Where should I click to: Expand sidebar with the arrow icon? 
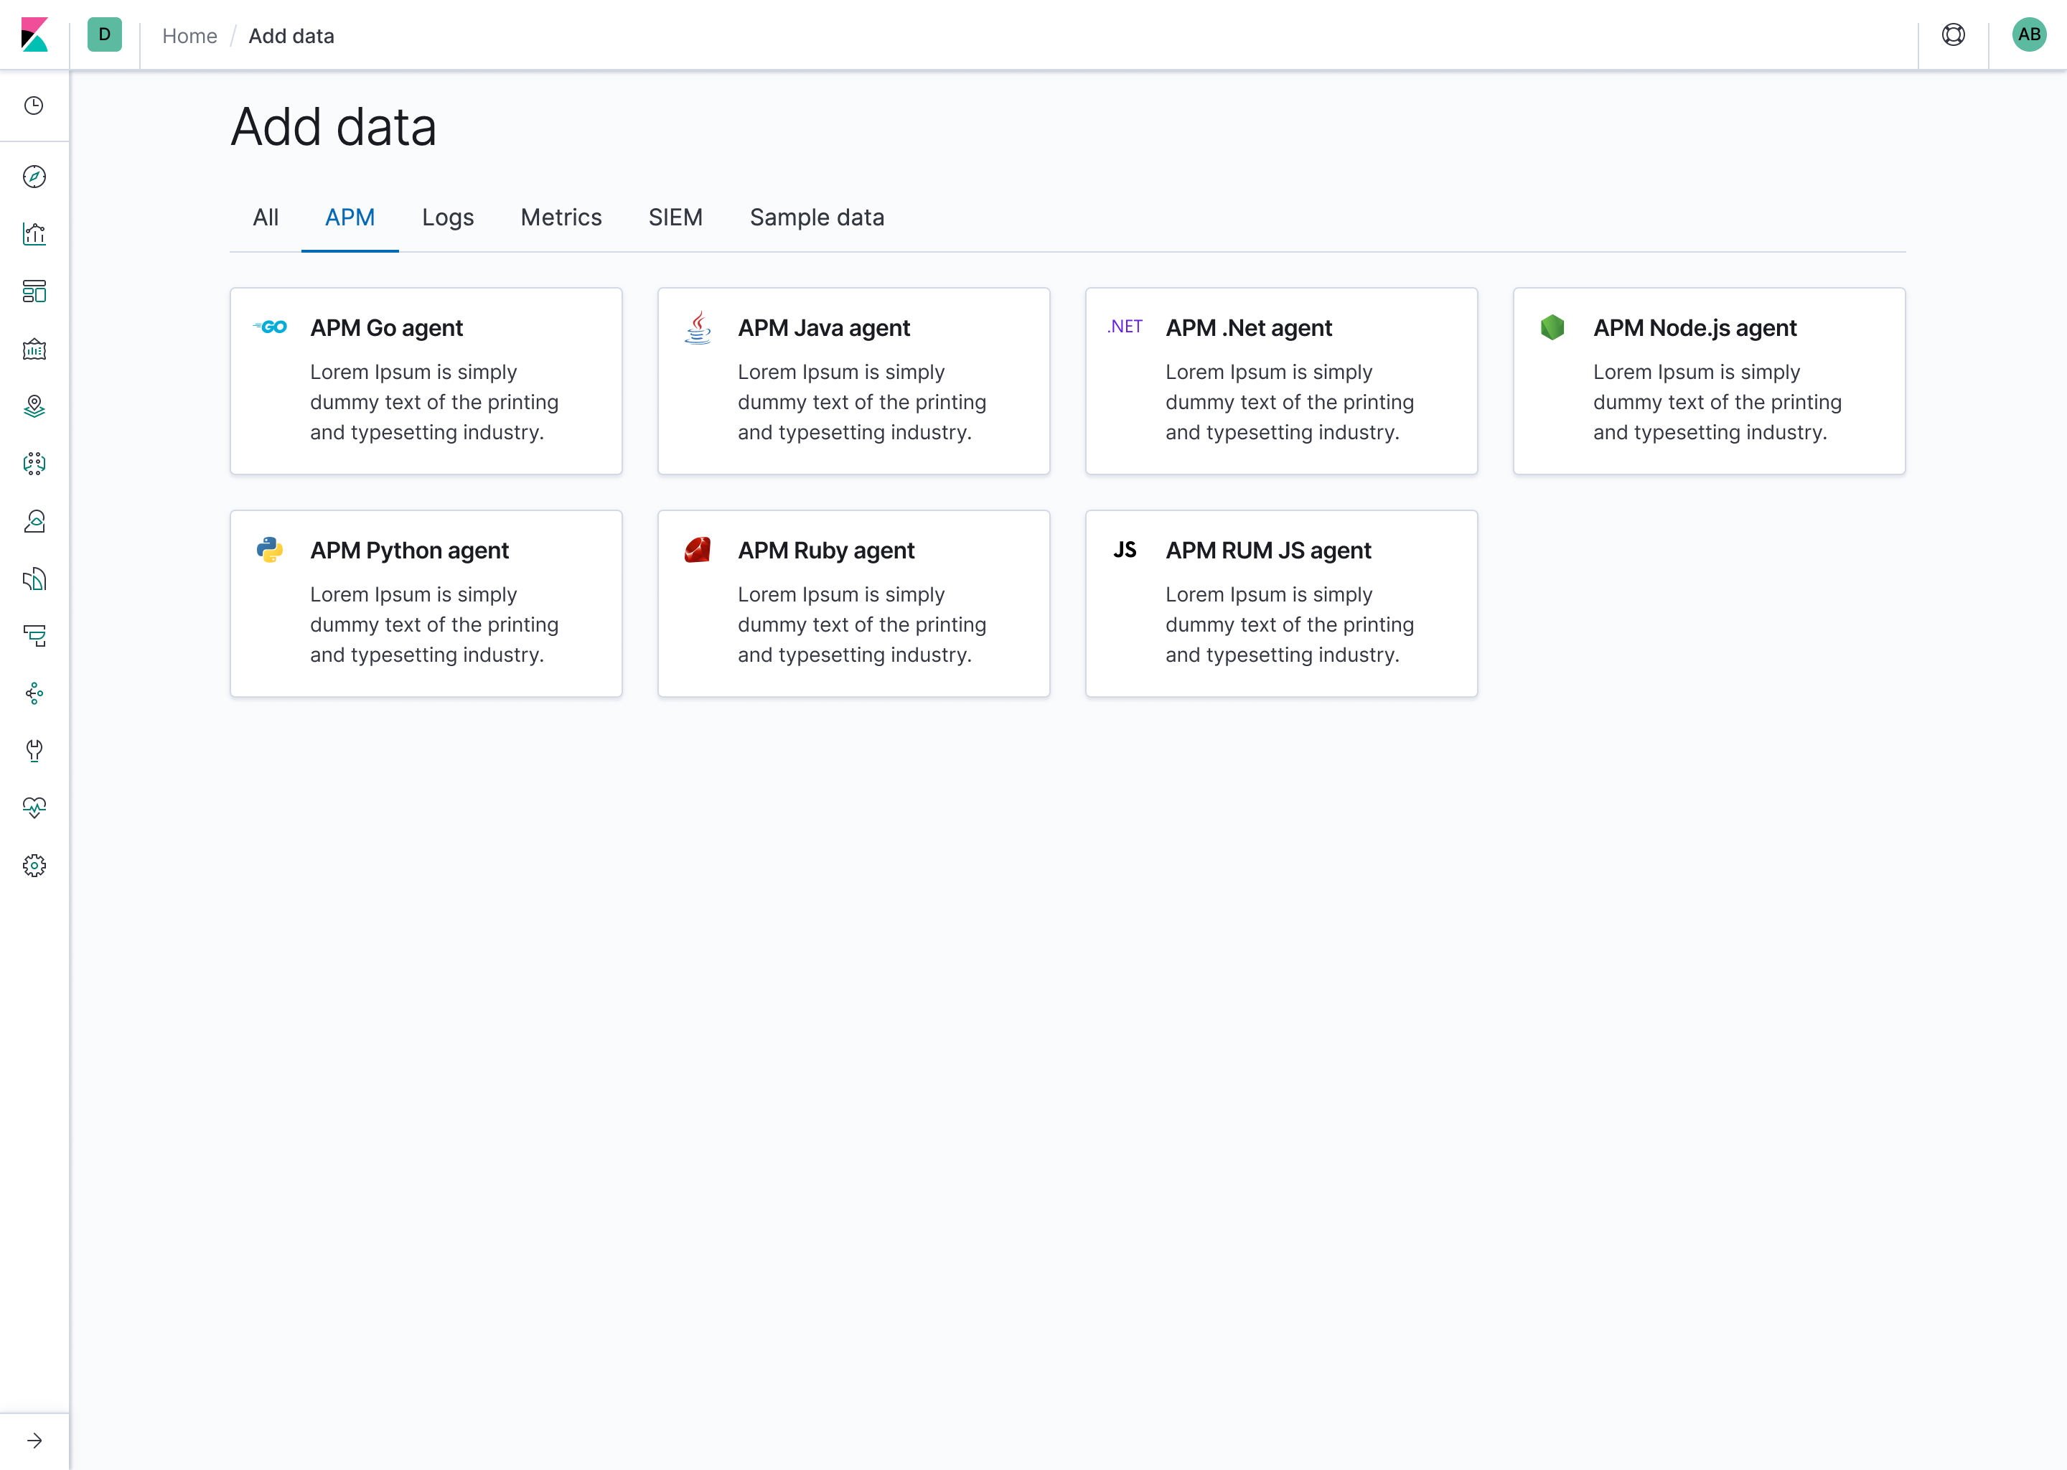coord(34,1440)
